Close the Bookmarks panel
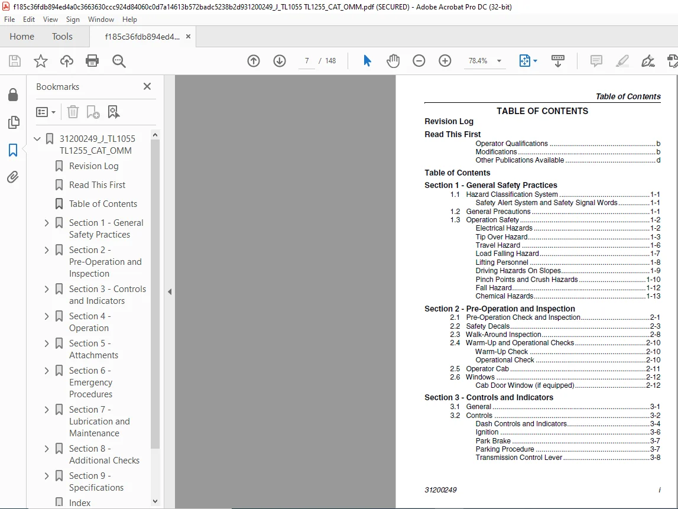The image size is (678, 509). (x=147, y=86)
